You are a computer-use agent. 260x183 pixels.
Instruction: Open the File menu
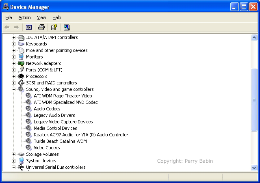pyautogui.click(x=9, y=17)
